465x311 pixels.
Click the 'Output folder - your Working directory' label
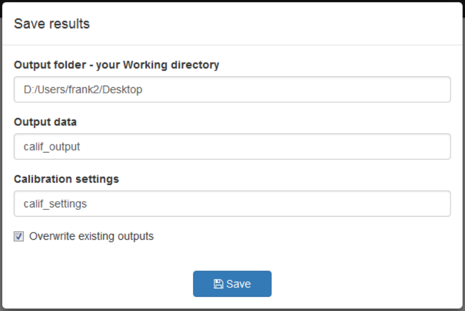[x=116, y=65]
